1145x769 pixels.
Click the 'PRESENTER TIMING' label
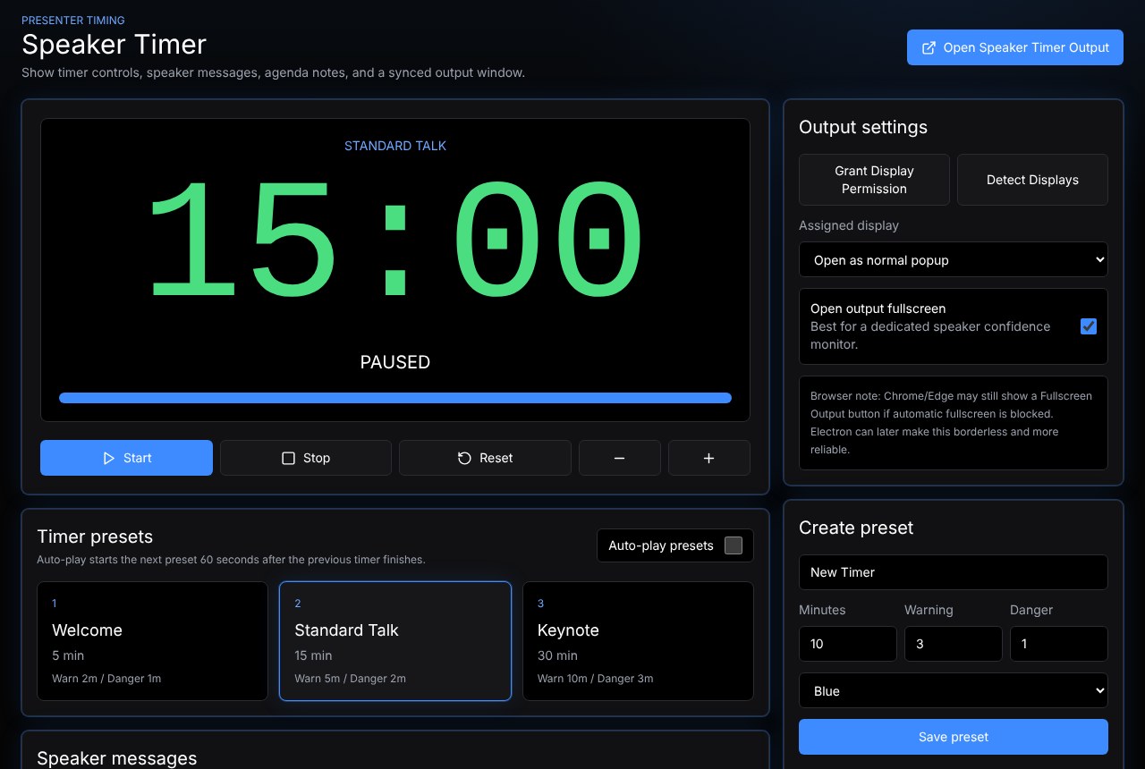coord(73,20)
